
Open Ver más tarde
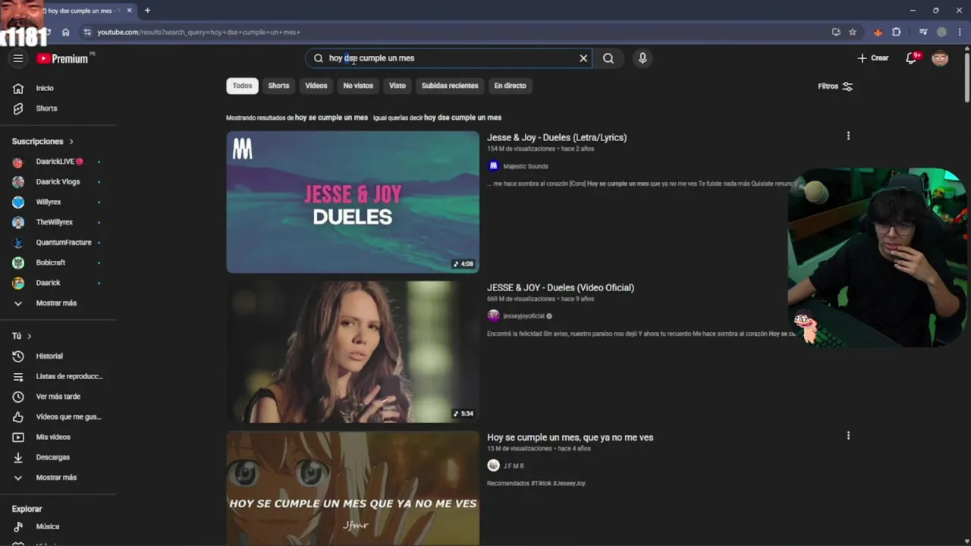pos(58,397)
